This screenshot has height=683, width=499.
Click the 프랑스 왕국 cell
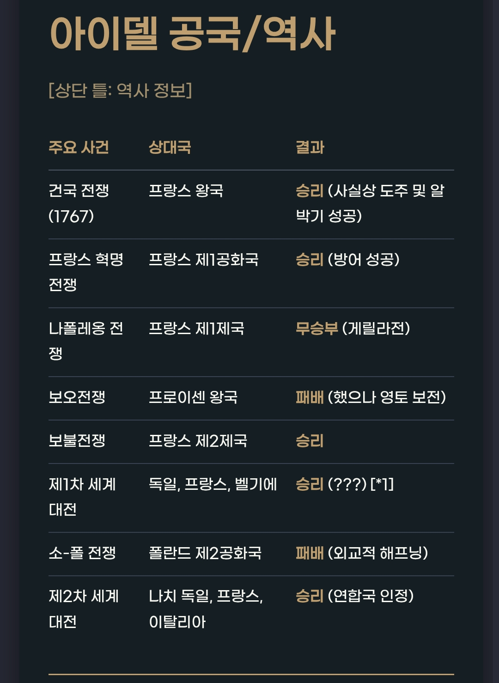point(186,190)
